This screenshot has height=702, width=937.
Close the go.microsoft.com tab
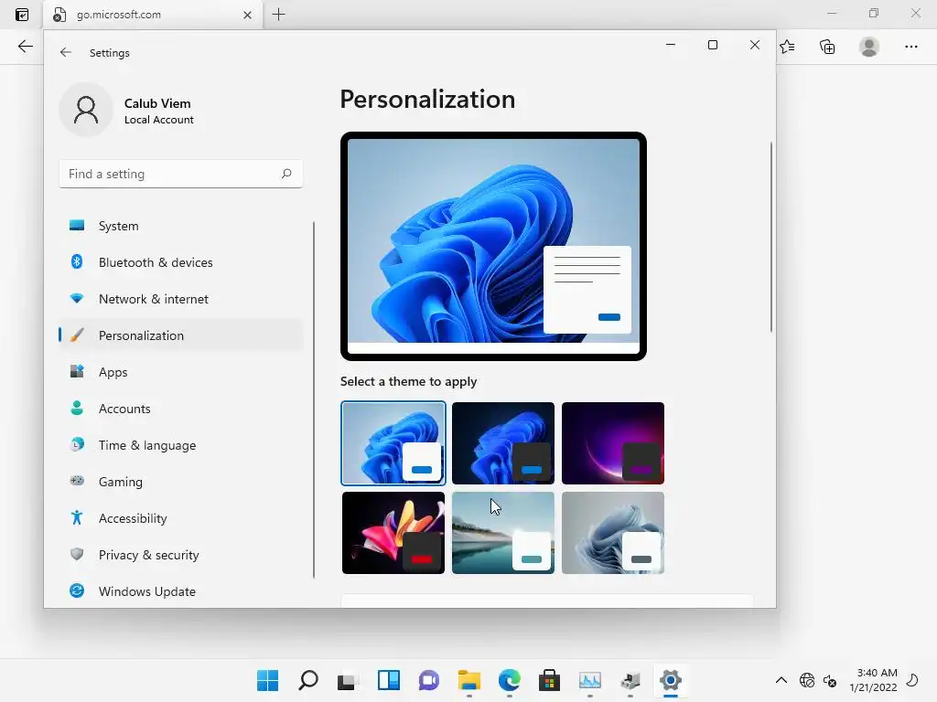(x=247, y=15)
